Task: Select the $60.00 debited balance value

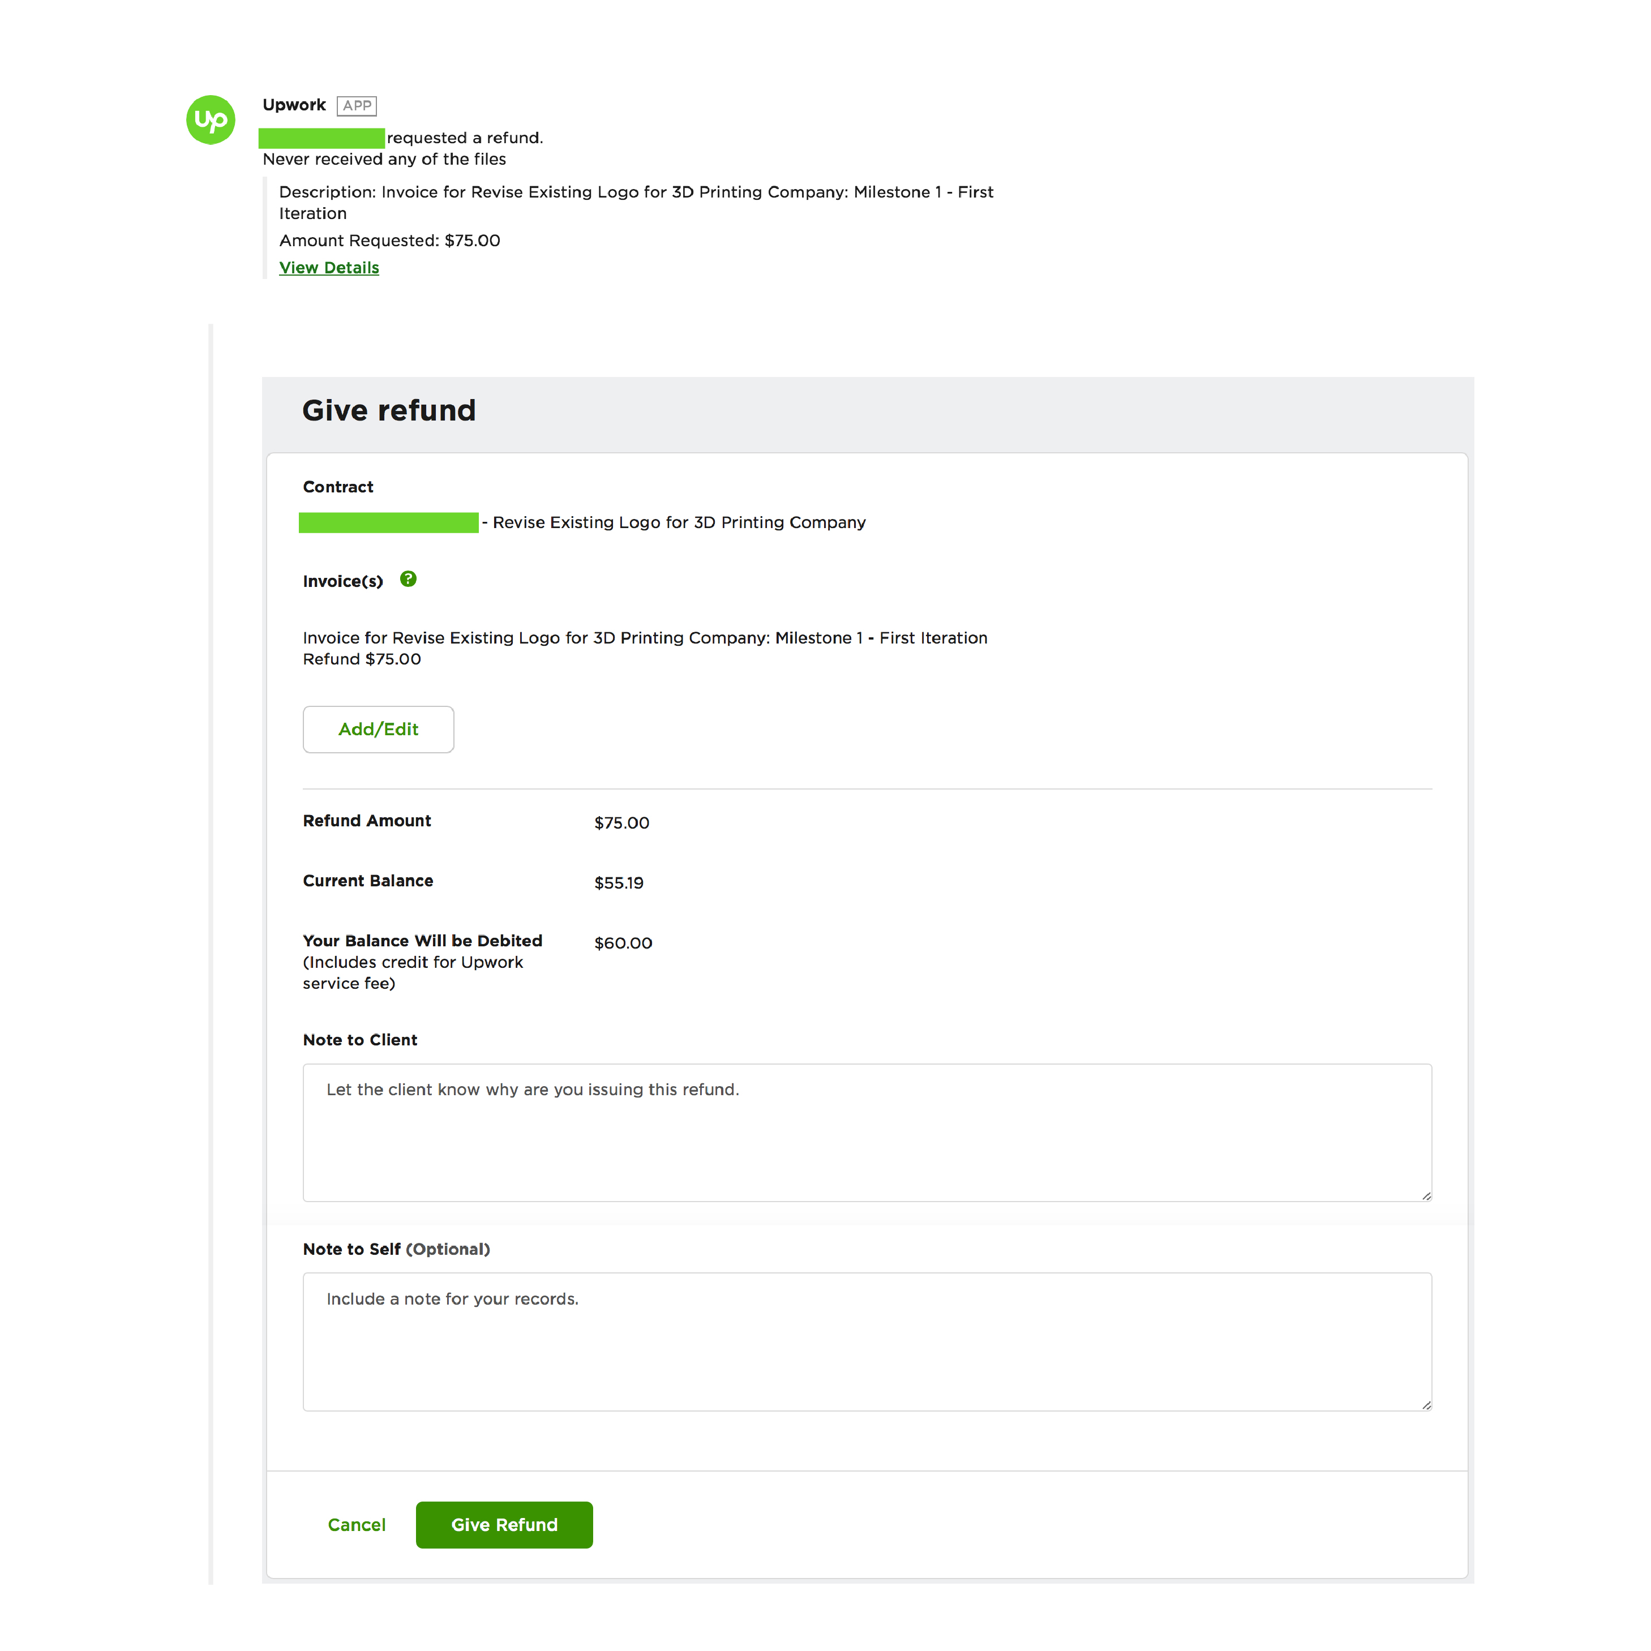Action: click(x=623, y=942)
